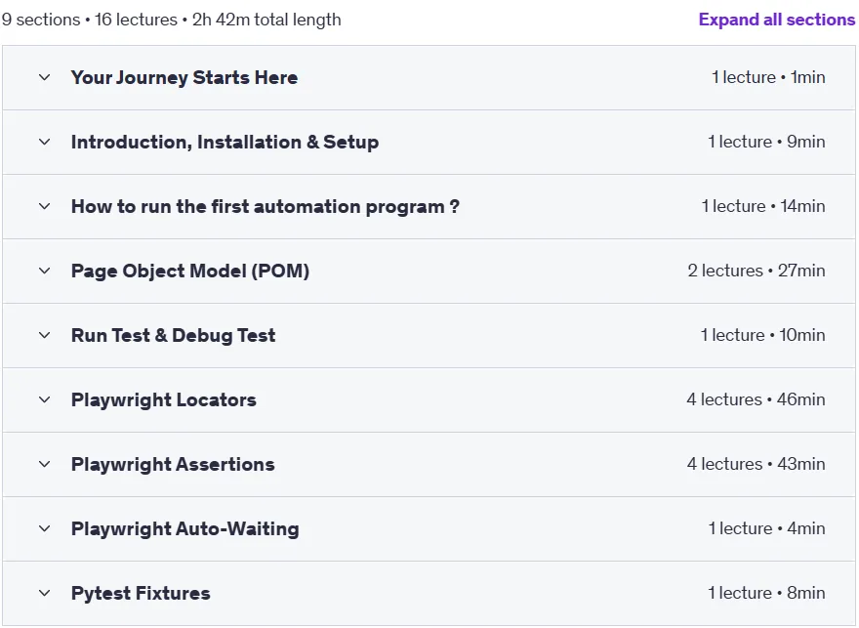The image size is (859, 628).
Task: Click the Page Object Model (POM) title
Action: pos(190,271)
